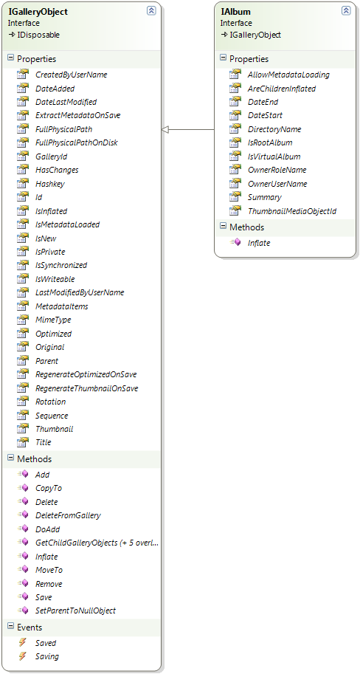Click the Summary property icon
The image size is (360, 674).
coord(235,197)
